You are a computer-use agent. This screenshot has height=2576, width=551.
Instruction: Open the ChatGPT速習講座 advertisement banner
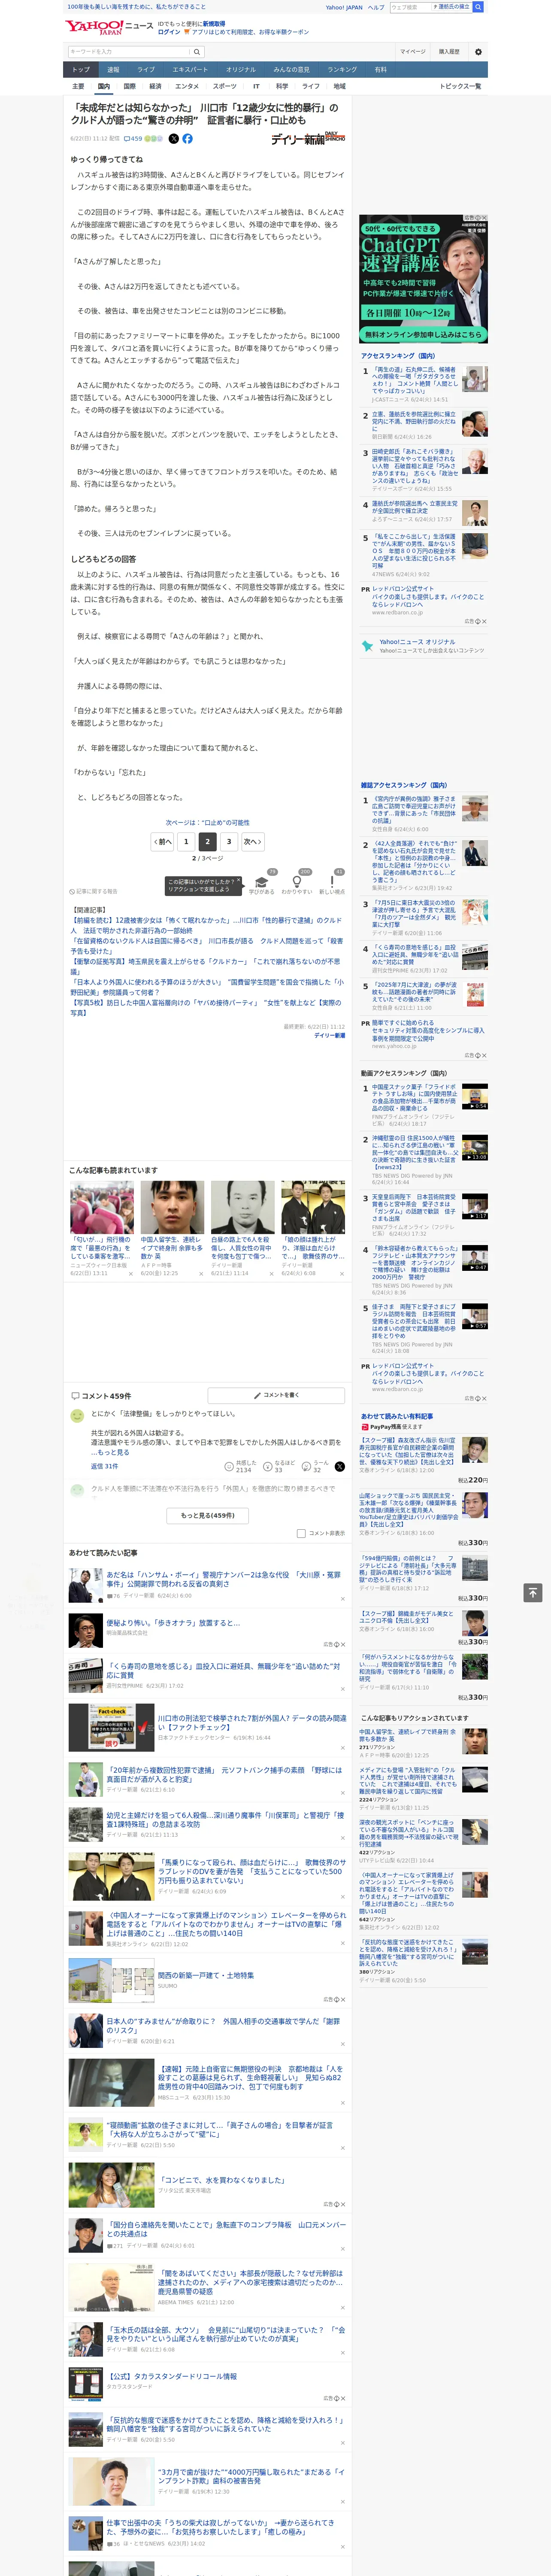coord(424,279)
